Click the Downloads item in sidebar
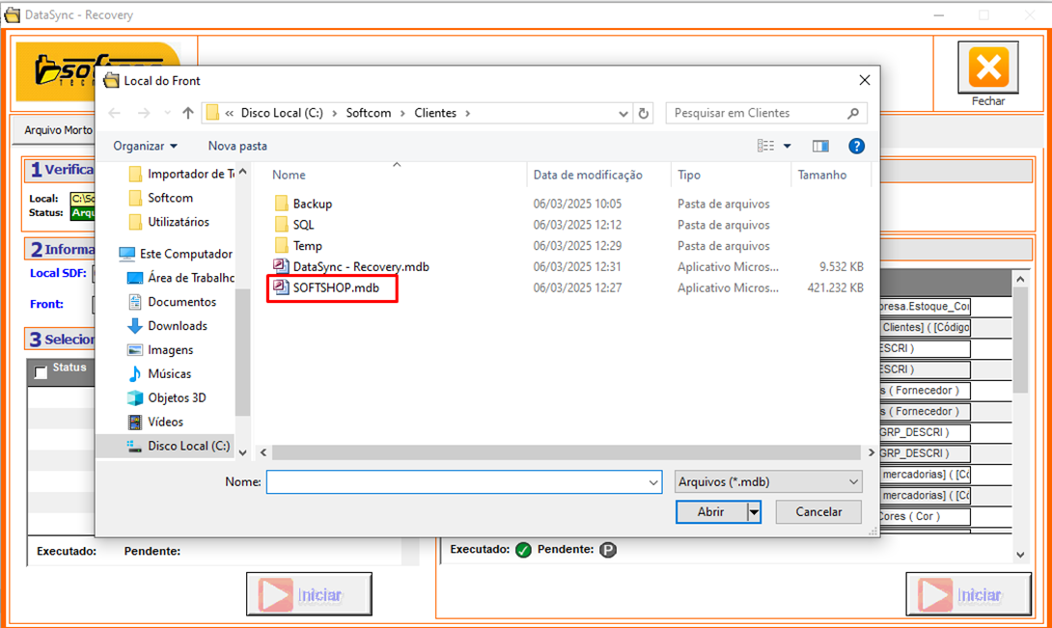This screenshot has width=1052, height=628. click(x=177, y=326)
